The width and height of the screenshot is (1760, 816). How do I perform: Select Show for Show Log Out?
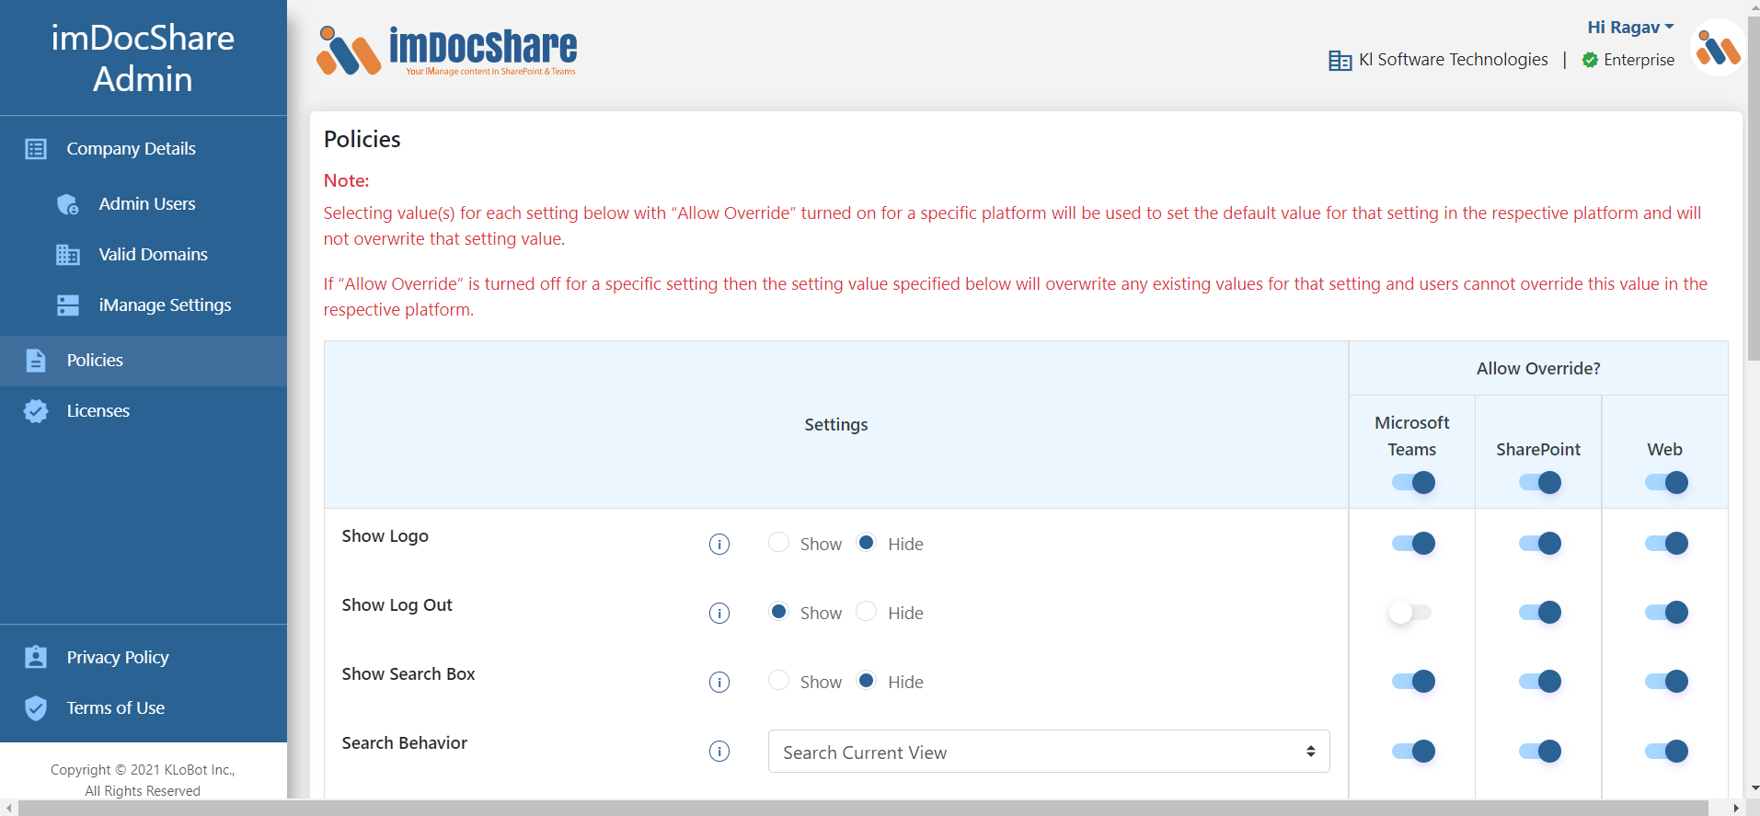(x=778, y=612)
